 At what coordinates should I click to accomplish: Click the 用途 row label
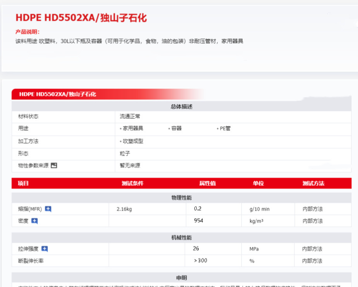coord(23,128)
